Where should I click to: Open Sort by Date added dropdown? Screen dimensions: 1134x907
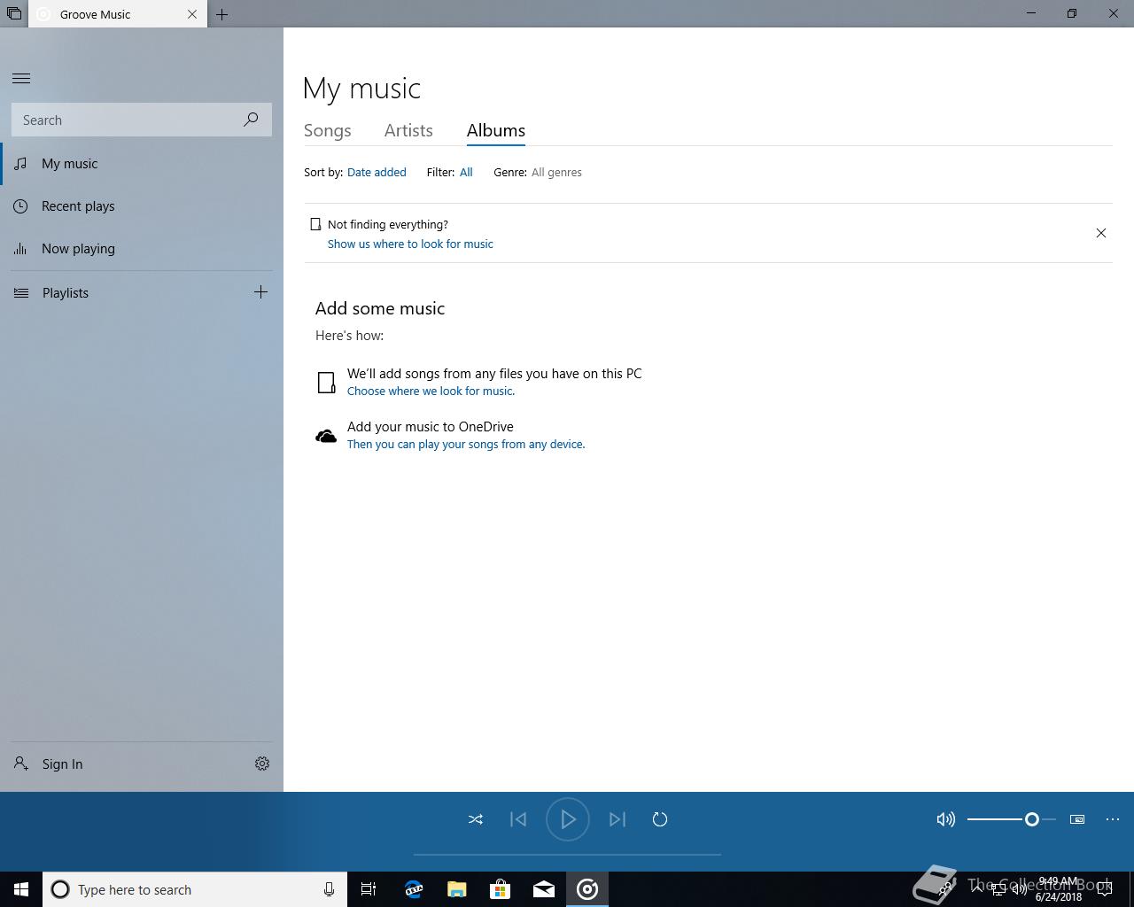click(377, 173)
